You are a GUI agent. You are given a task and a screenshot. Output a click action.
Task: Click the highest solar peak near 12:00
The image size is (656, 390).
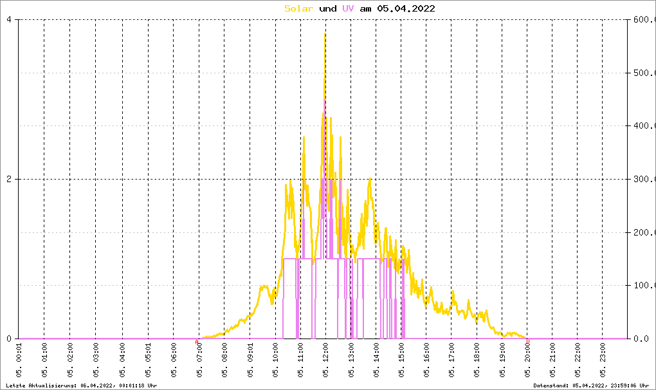(x=325, y=35)
